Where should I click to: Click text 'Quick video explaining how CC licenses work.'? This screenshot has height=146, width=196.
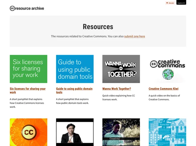119,98
